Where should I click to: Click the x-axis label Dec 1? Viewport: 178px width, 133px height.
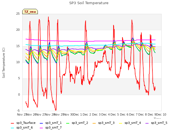click(x=78, y=114)
